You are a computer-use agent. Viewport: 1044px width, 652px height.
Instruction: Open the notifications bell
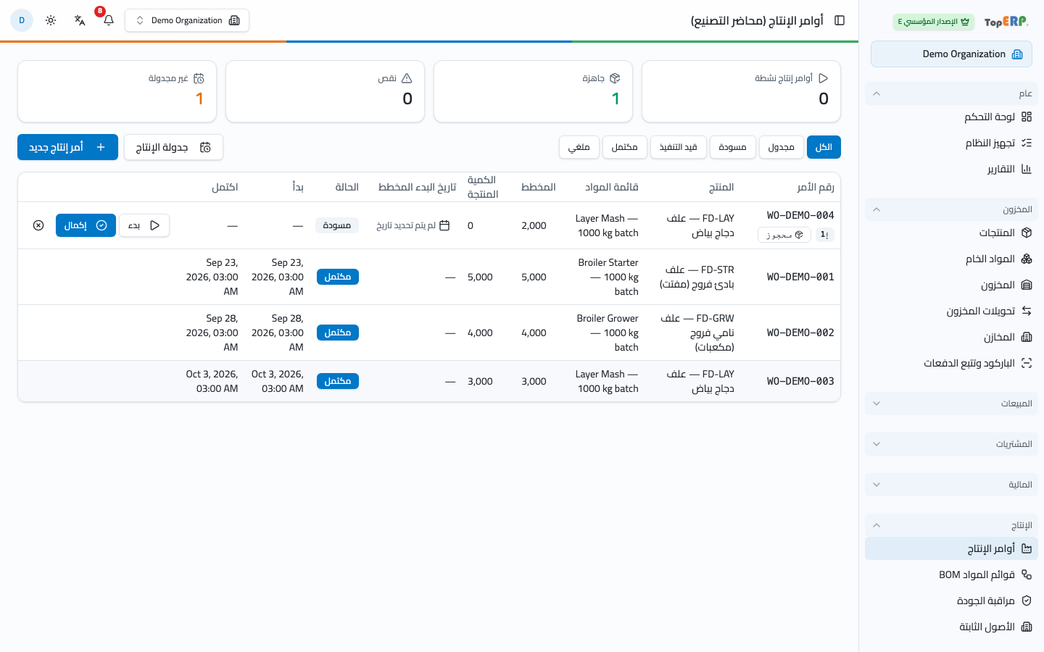[x=109, y=20]
